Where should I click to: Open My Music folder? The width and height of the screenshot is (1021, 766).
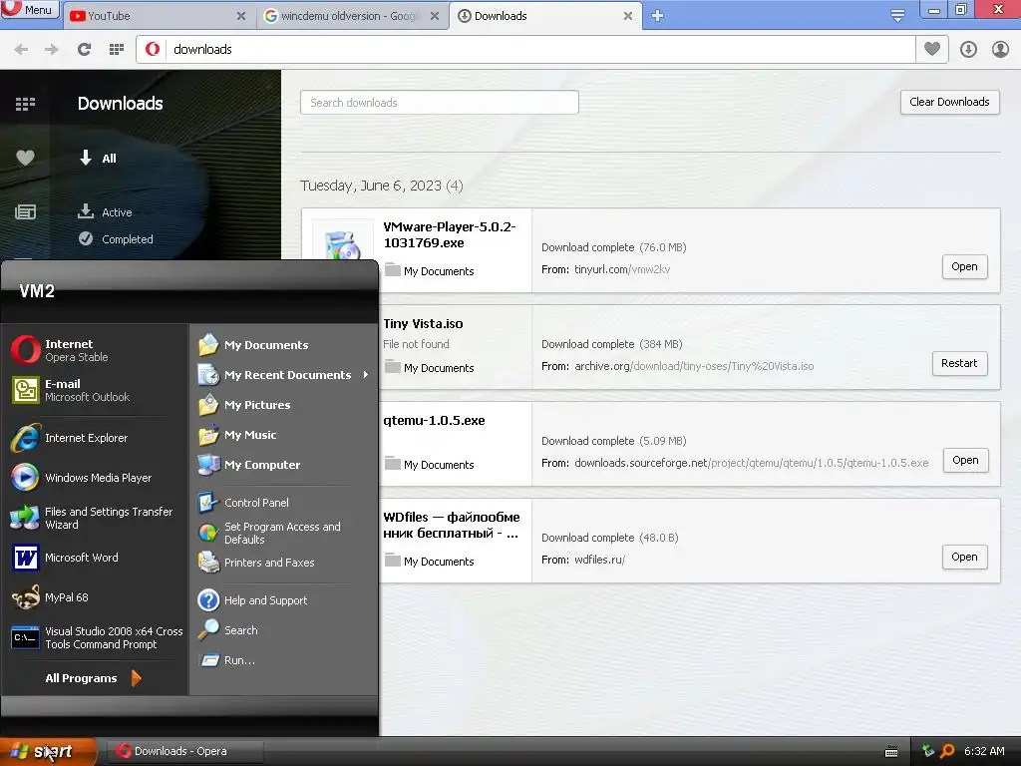tap(283, 435)
